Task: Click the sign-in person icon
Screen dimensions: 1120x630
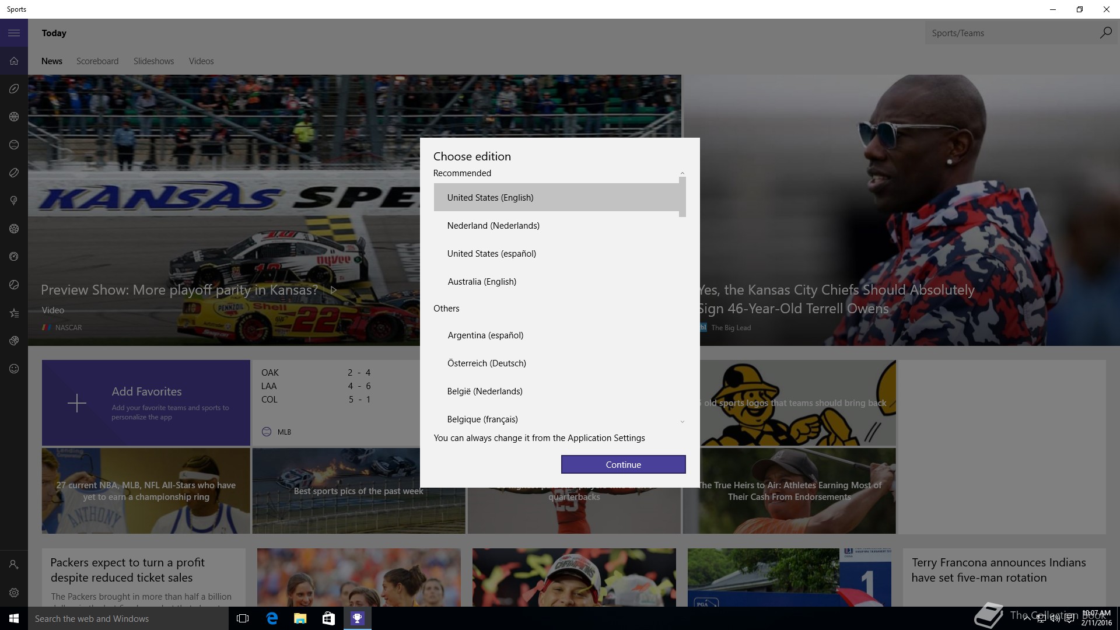Action: point(14,565)
